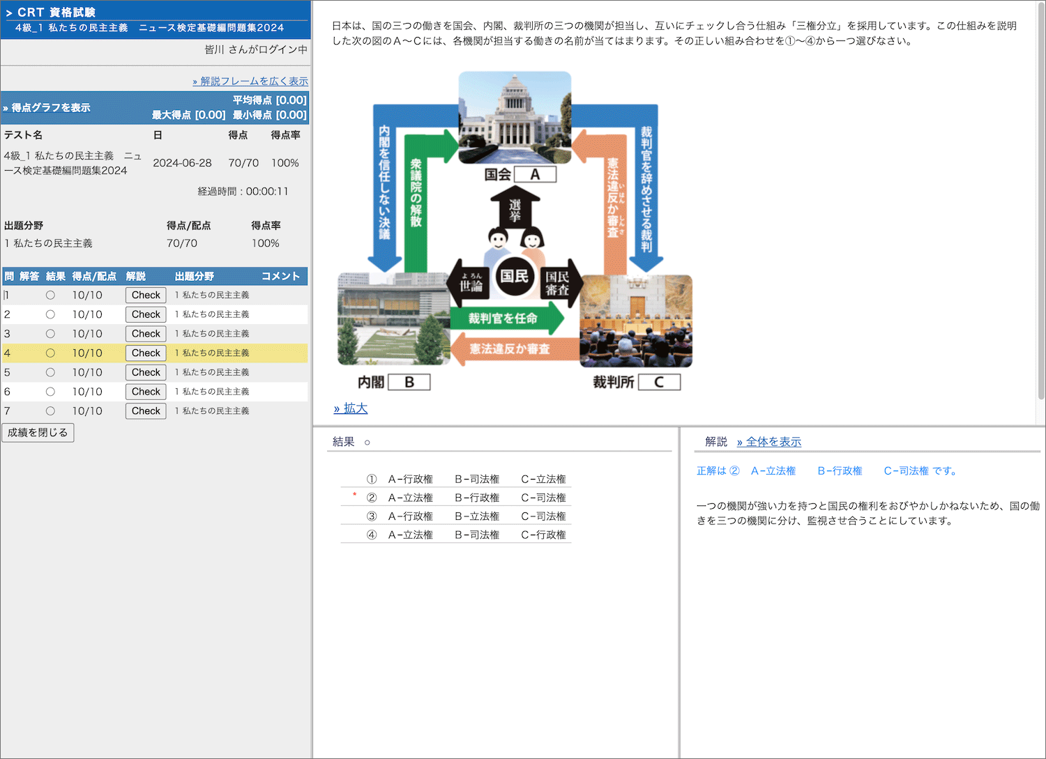Click the test date 2024-06-28
Viewport: 1046px width, 759px height.
point(182,163)
